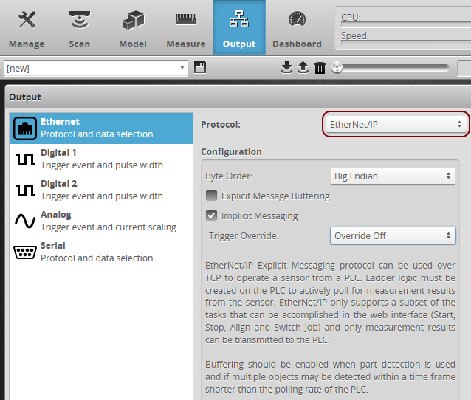Open the Manage page

(x=27, y=29)
